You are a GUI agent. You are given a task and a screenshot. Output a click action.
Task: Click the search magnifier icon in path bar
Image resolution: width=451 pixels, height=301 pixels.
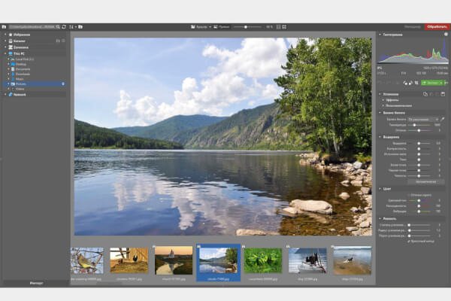pos(58,27)
